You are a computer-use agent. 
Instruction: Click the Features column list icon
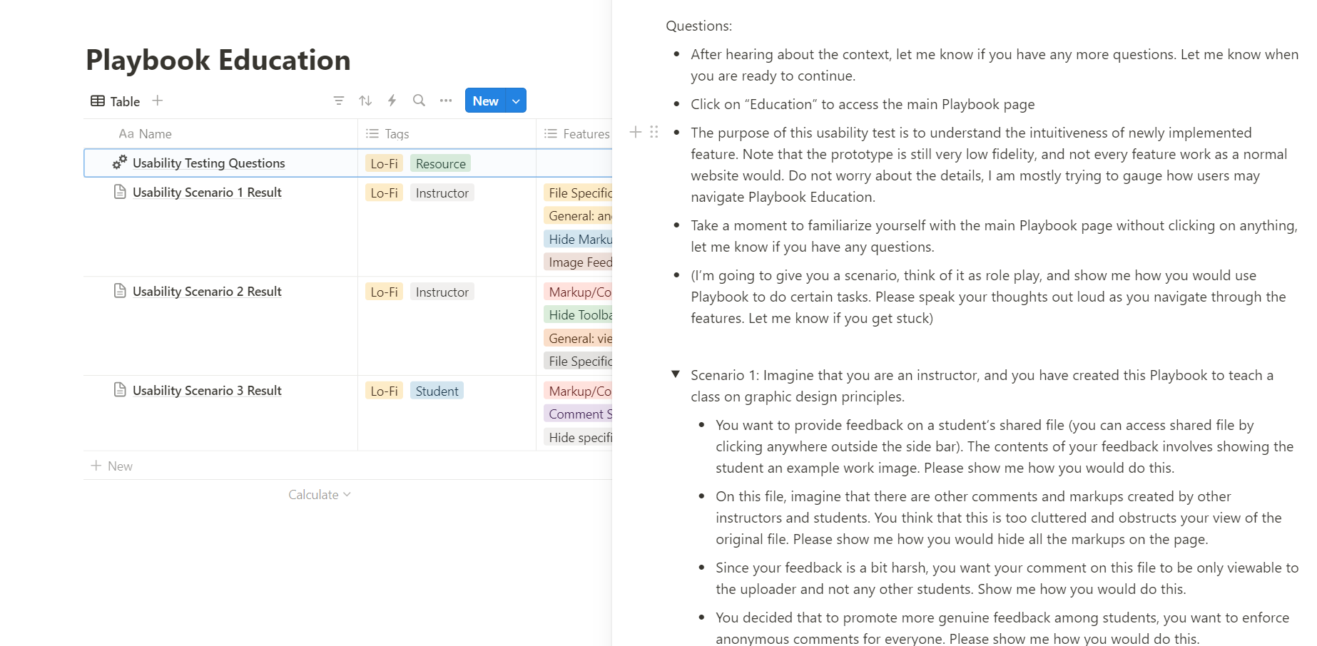(551, 133)
